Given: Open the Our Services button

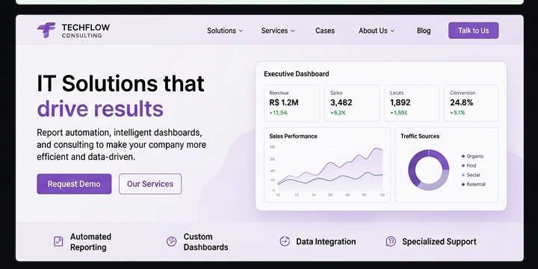Looking at the screenshot, I should [x=150, y=184].
